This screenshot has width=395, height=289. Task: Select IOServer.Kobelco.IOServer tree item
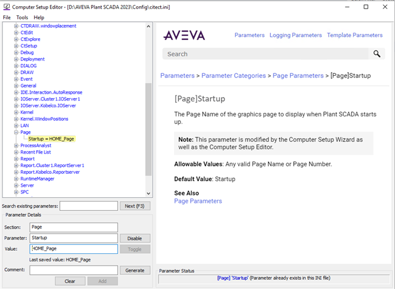click(48, 105)
